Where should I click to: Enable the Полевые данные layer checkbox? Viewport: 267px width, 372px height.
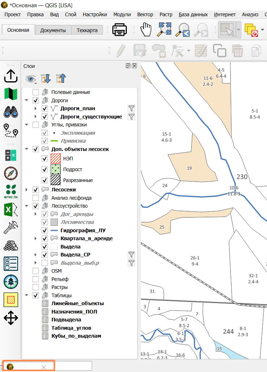pos(36,92)
